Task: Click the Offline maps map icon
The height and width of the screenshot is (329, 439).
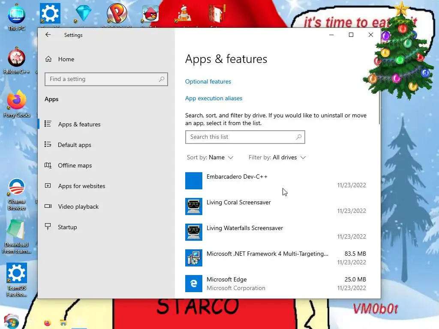Action: [x=48, y=165]
